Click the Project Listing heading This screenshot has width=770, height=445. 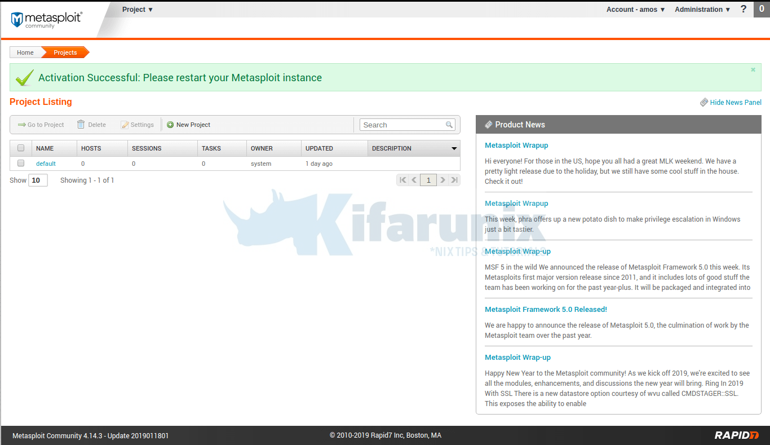point(41,102)
